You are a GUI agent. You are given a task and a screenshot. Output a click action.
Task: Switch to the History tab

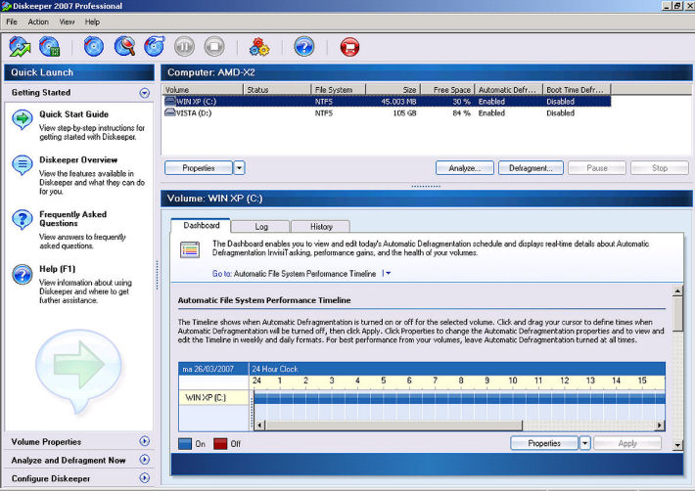319,227
